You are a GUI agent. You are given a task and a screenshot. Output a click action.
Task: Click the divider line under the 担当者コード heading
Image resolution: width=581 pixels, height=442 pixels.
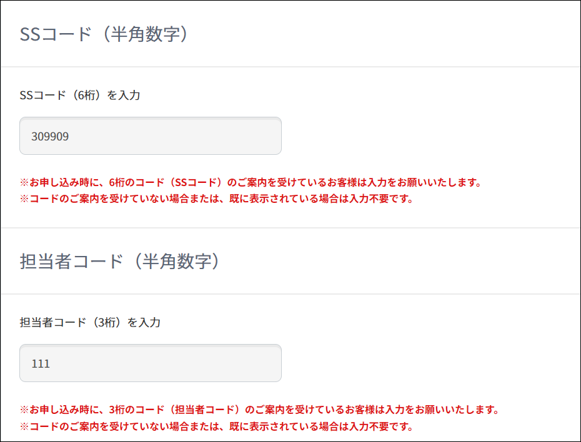click(x=290, y=294)
